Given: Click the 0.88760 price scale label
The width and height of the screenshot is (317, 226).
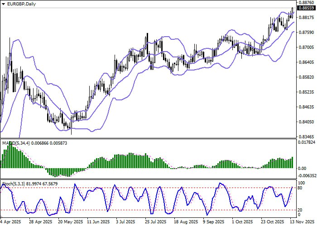Looking at the screenshot, I should tap(307, 3).
